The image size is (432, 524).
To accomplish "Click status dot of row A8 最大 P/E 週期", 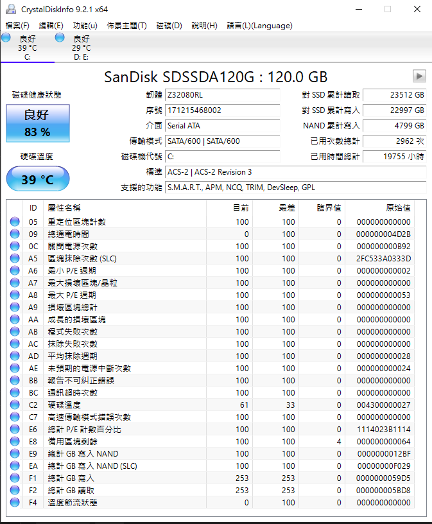I will [15, 294].
